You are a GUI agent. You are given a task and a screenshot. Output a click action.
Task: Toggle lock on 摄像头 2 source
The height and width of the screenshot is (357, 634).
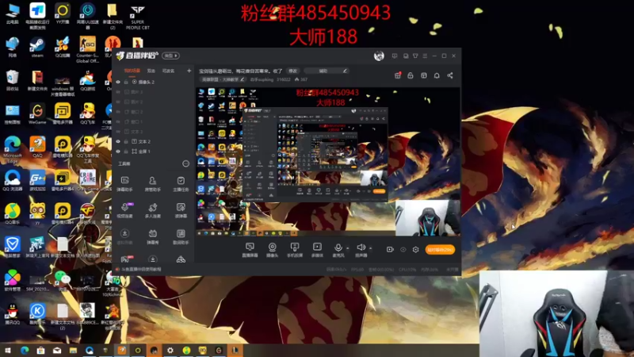pyautogui.click(x=126, y=83)
